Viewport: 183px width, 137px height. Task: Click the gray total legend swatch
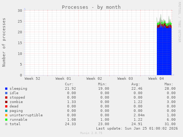6,124
